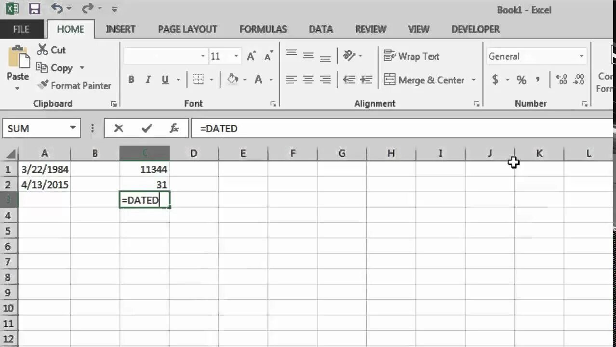The height and width of the screenshot is (347, 616).
Task: Expand the Copy options arrow
Action: coord(81,68)
